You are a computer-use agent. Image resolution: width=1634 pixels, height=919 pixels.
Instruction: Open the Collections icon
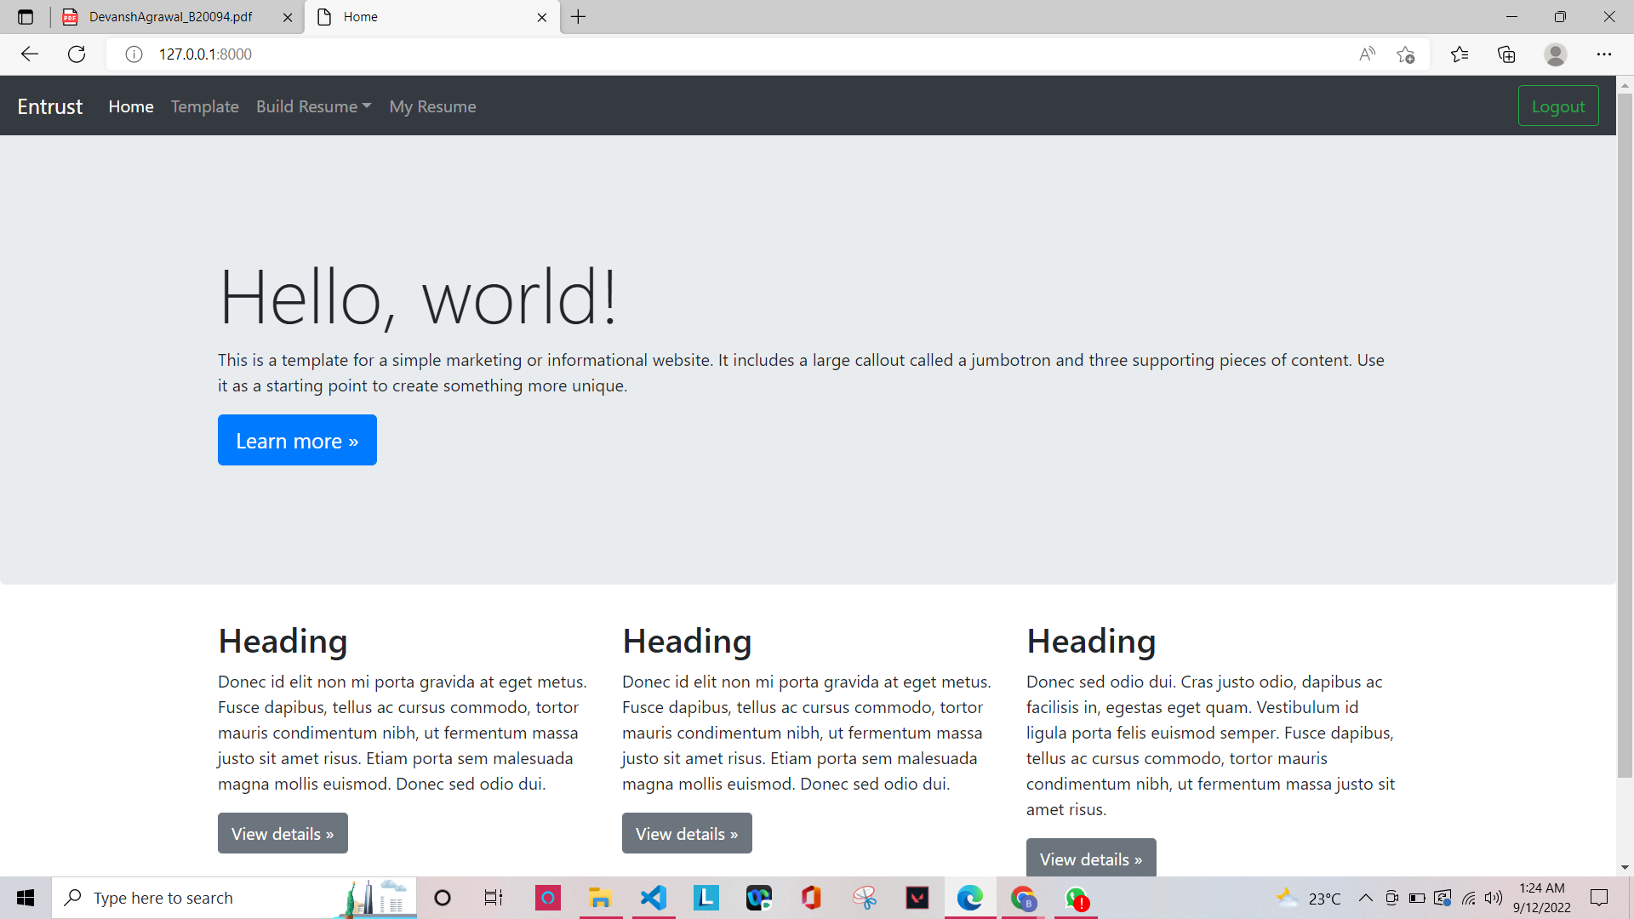[1506, 54]
